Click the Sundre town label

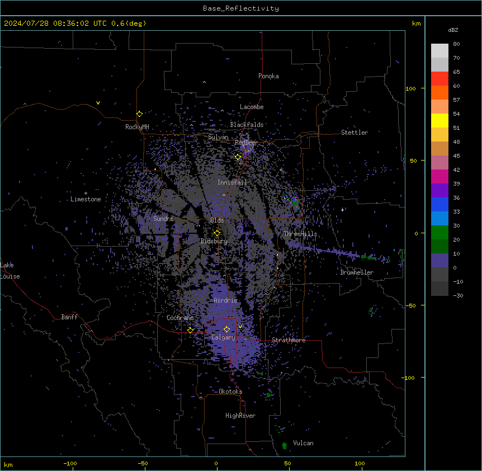coord(163,219)
